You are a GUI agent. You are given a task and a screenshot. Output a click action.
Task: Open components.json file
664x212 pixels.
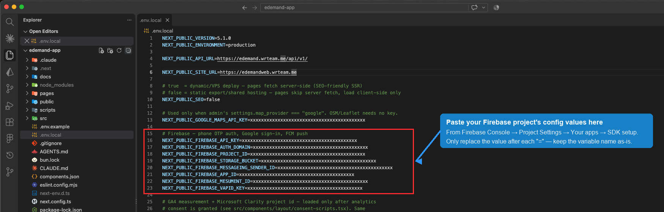pos(60,176)
